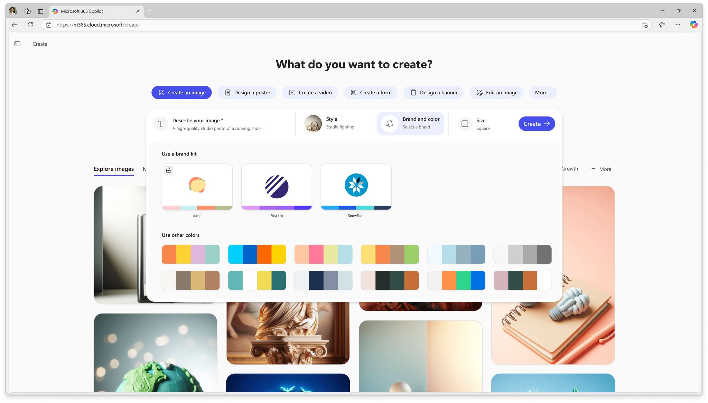Open the Copilot sidebar icon in browser toolbar

tap(693, 25)
